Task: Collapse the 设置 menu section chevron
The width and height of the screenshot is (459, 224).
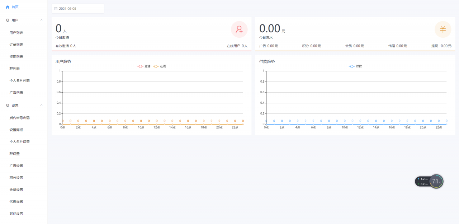Action: (x=41, y=105)
